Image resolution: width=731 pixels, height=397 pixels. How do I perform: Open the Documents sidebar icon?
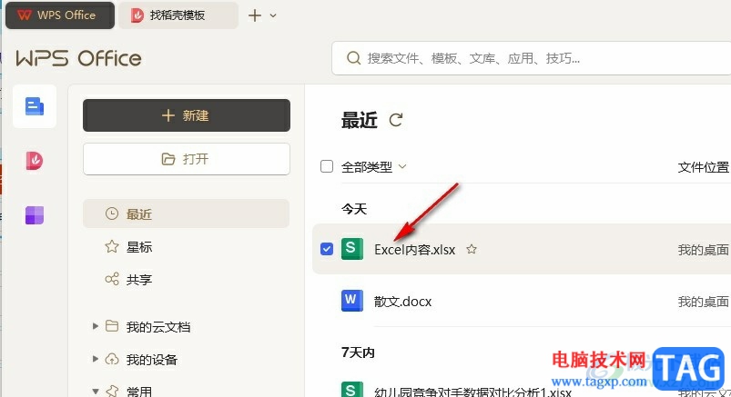click(x=35, y=106)
